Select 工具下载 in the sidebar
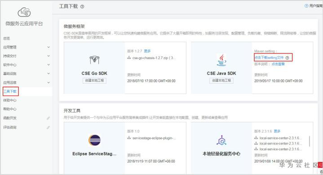This screenshot has height=175, width=323. [10, 91]
